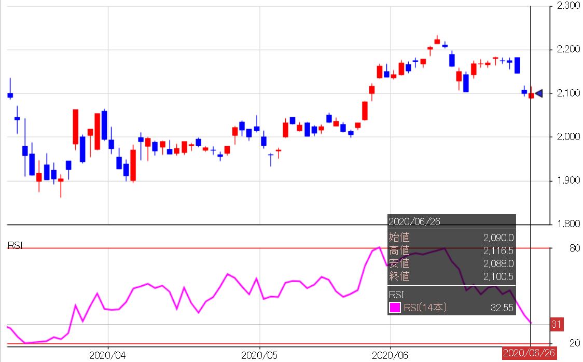
Task: Click the 高値 value 2,116.5
Action: (498, 250)
